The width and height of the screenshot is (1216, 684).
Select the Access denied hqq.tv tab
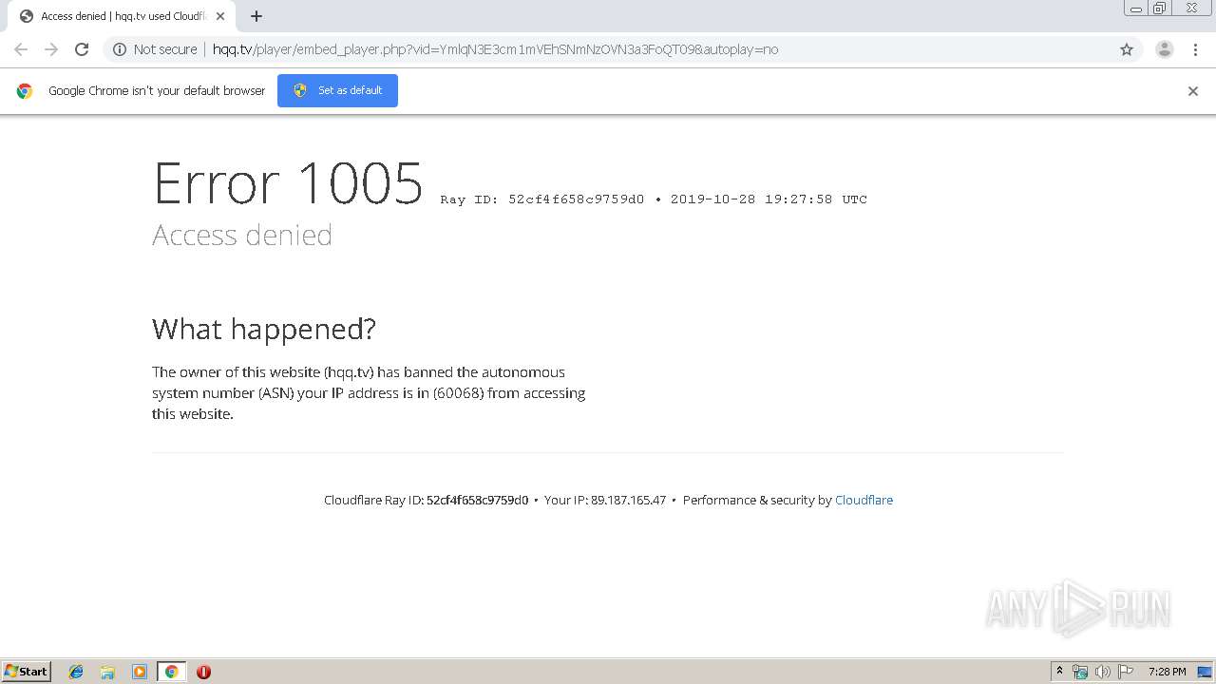click(122, 16)
